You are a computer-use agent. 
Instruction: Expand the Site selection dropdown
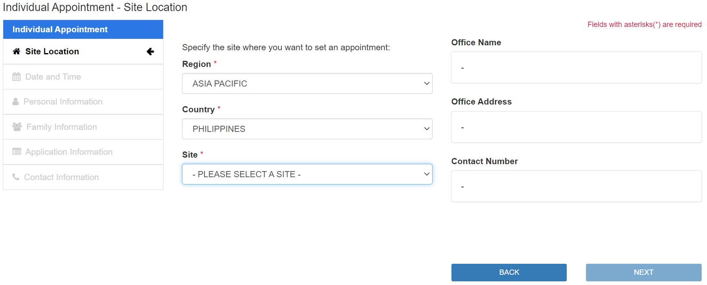pos(307,174)
